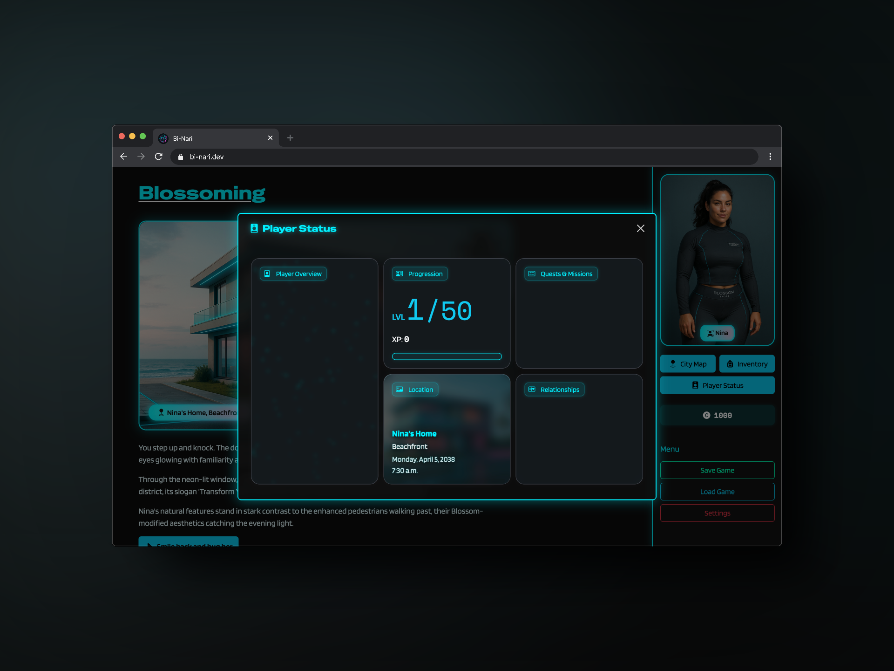The height and width of the screenshot is (671, 894).
Task: Click Save Game in the menu
Action: pyautogui.click(x=717, y=470)
